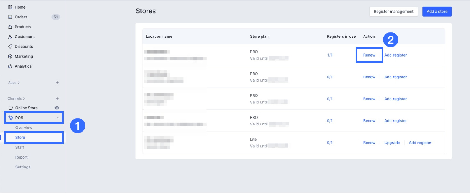Open Products via its bag icon
Image resolution: width=470 pixels, height=193 pixels.
(x=10, y=27)
